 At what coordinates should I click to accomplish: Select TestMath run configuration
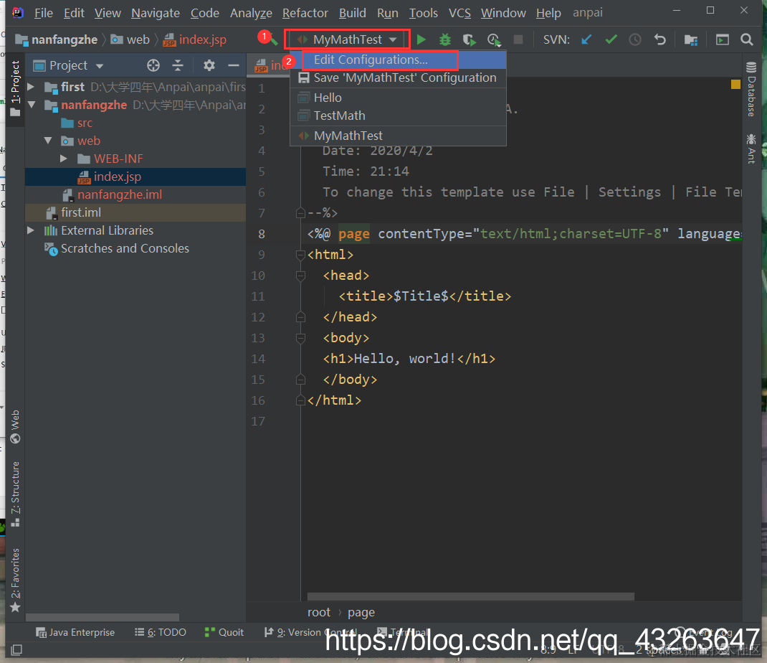point(398,116)
